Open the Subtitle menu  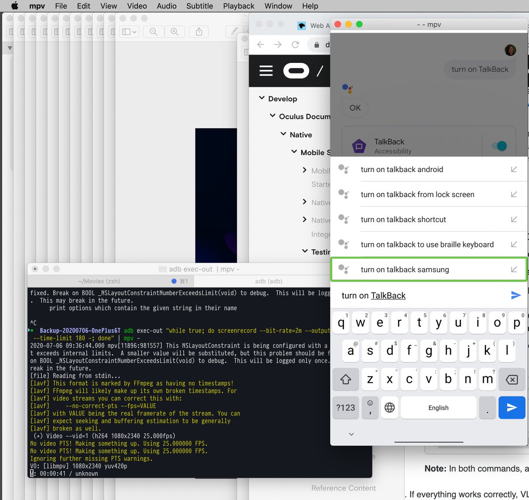pyautogui.click(x=199, y=6)
